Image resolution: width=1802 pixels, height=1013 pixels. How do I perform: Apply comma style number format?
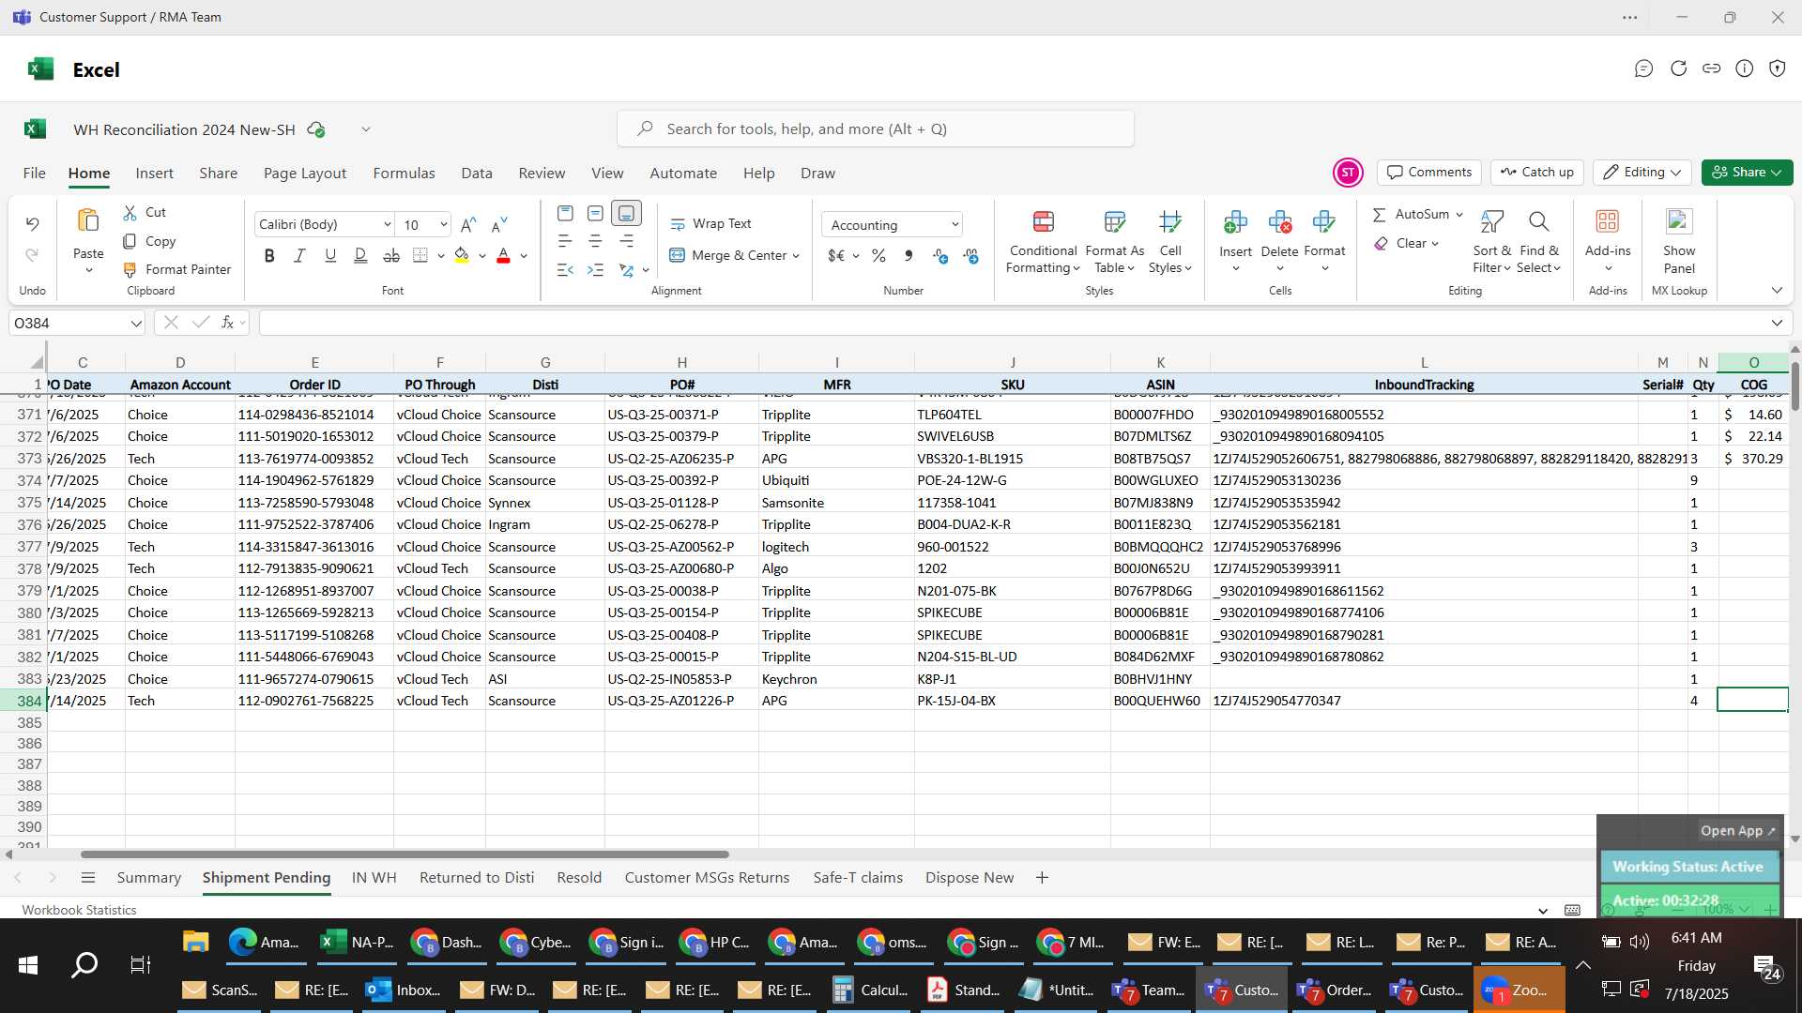[909, 255]
